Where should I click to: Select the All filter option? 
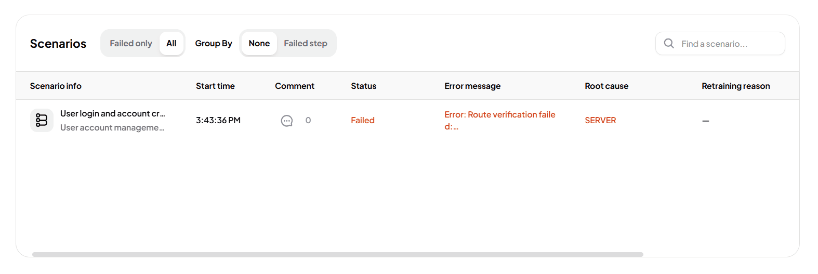171,43
